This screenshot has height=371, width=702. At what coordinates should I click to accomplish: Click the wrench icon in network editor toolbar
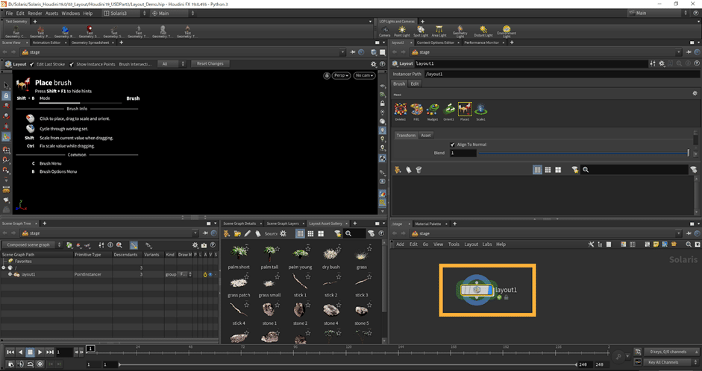(591, 244)
